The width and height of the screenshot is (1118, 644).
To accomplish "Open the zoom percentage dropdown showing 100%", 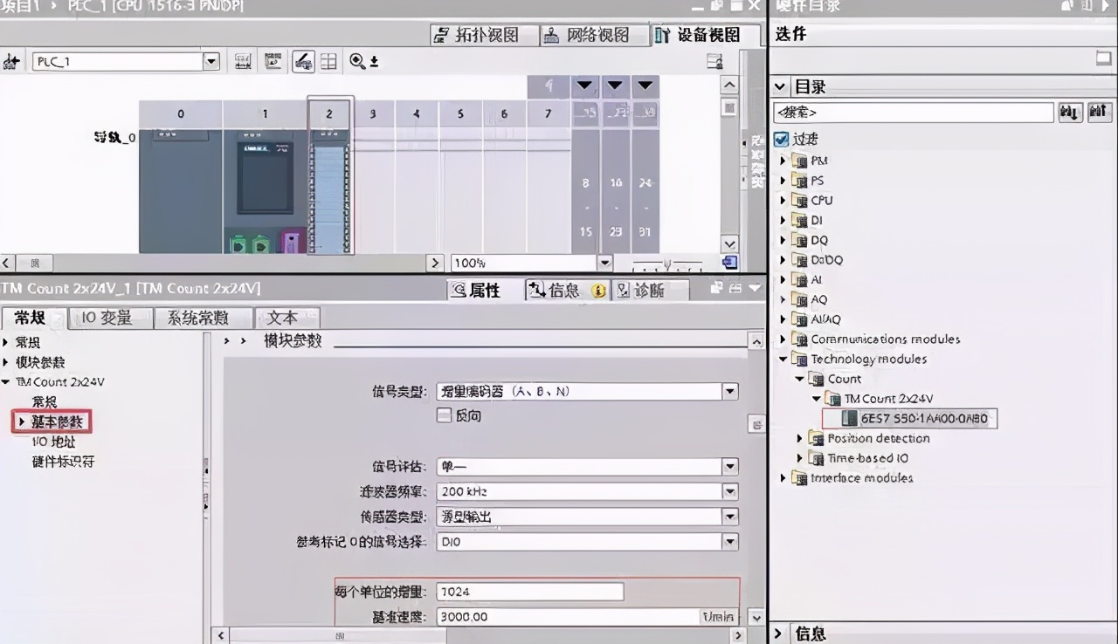I will pyautogui.click(x=605, y=262).
